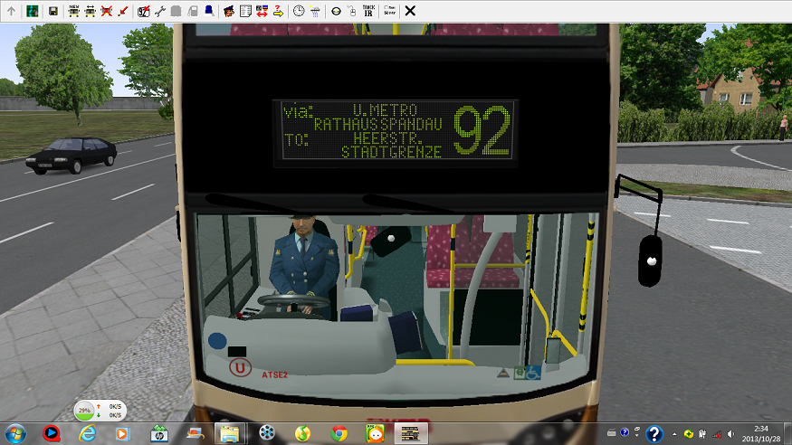The width and height of the screenshot is (792, 445).
Task: Click the steering wheel control icon
Action: [x=336, y=11]
